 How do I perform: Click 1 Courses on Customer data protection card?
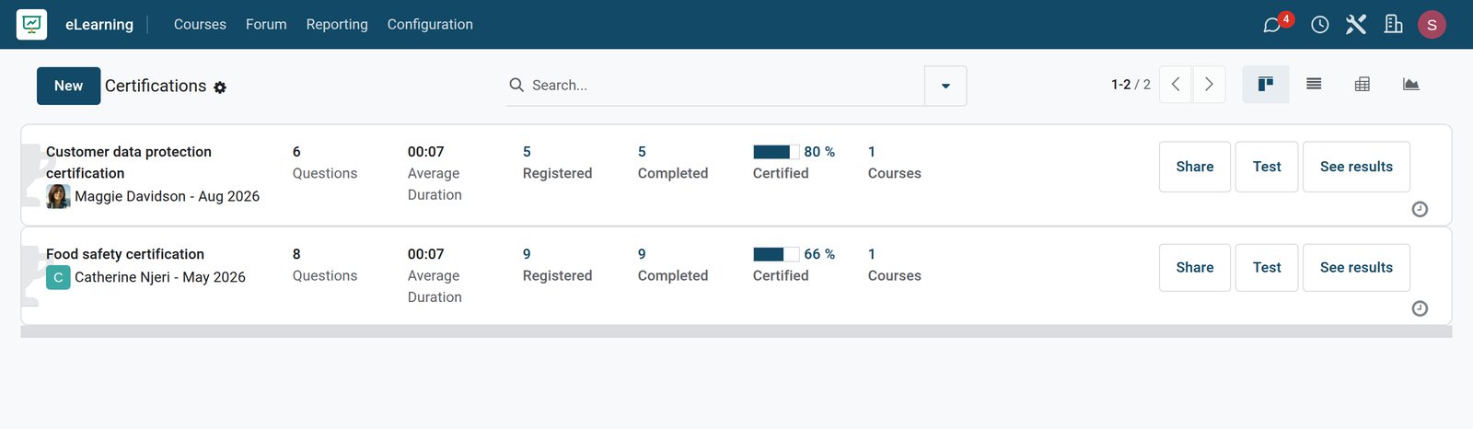pos(894,163)
